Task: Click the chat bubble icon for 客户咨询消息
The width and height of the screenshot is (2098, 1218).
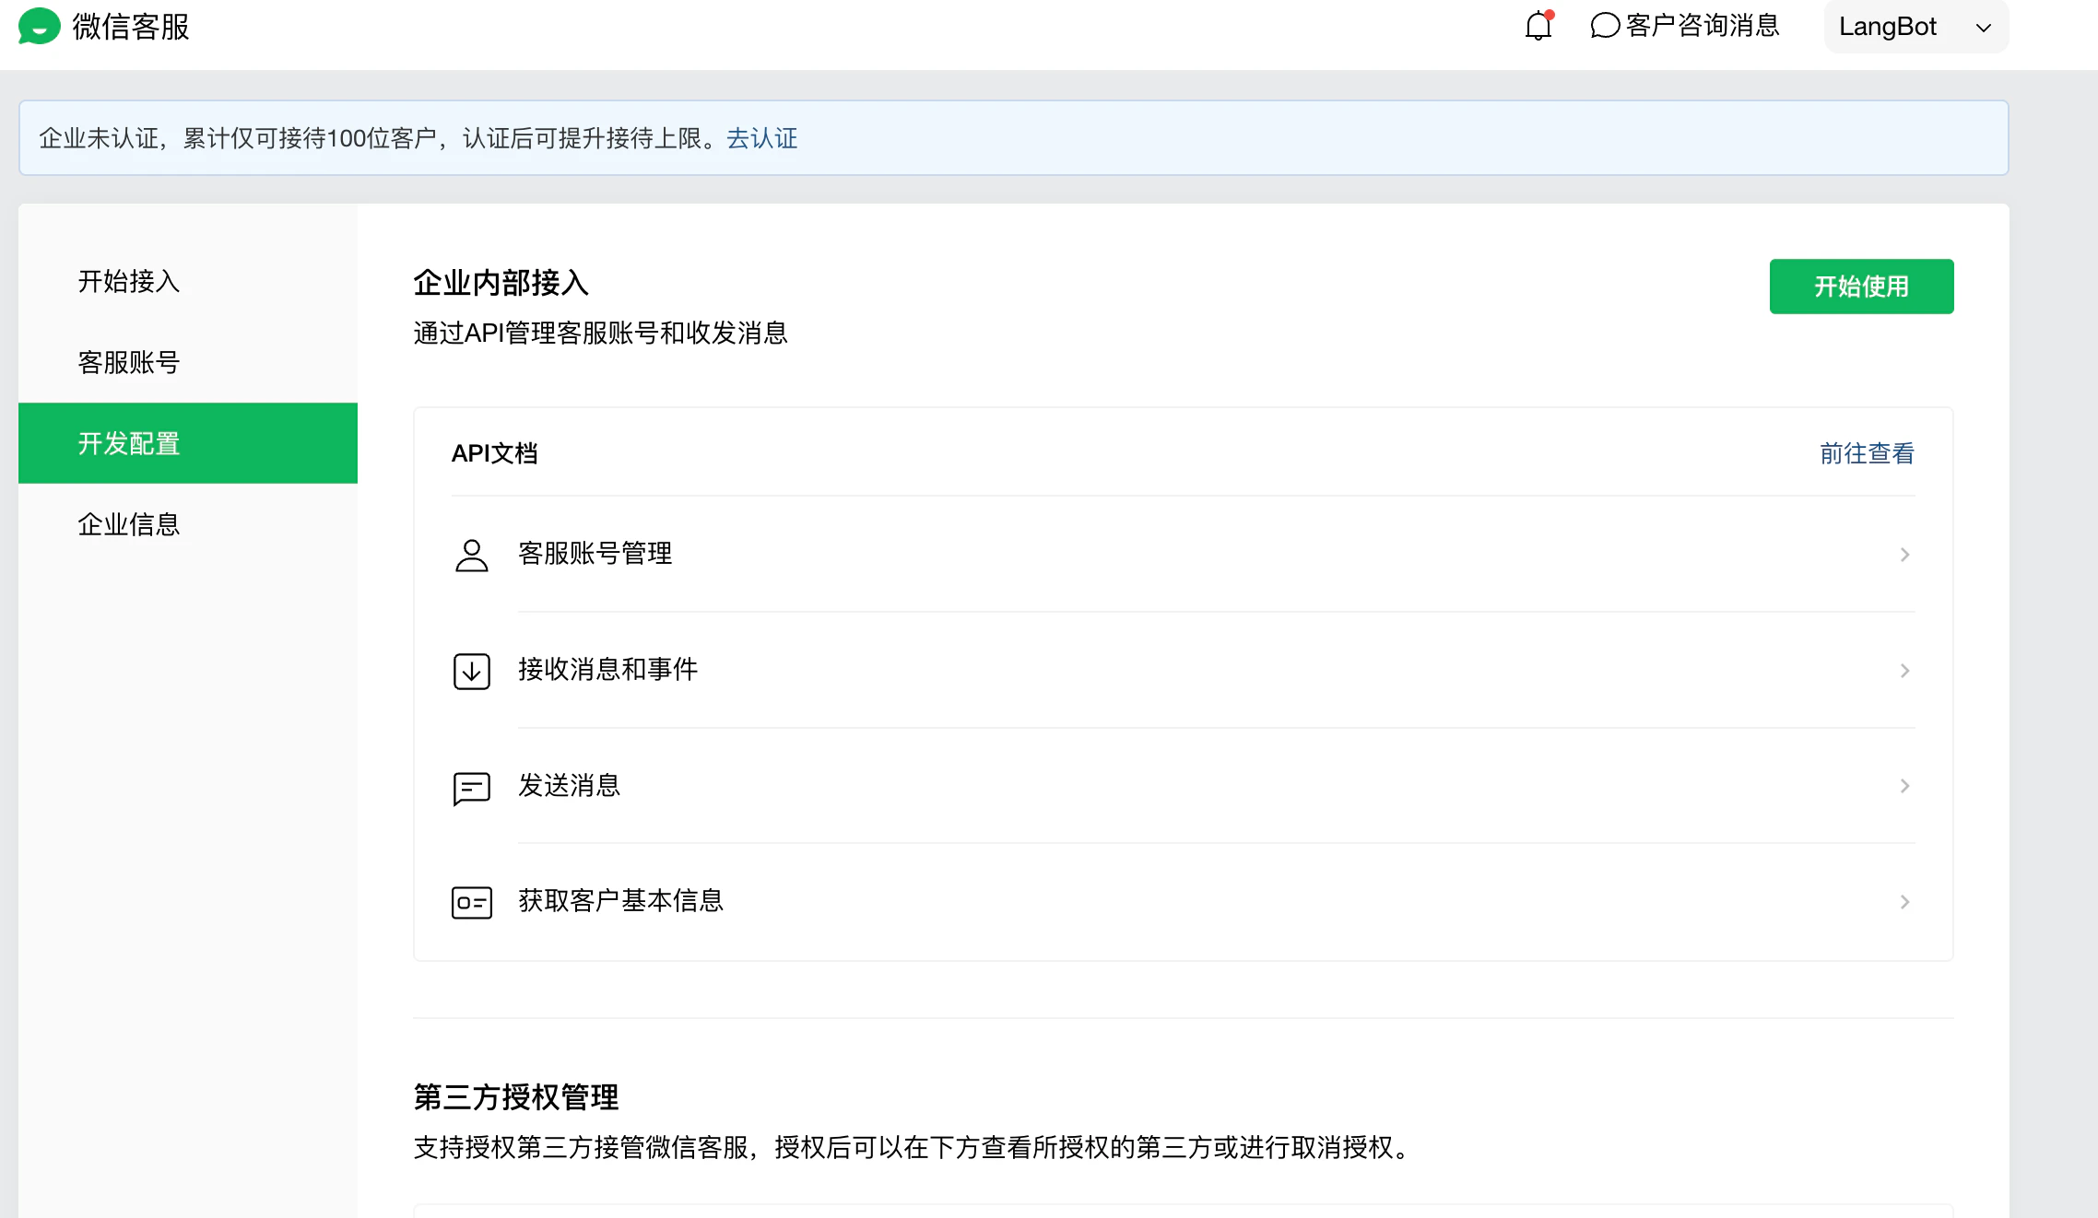Action: pyautogui.click(x=1605, y=26)
